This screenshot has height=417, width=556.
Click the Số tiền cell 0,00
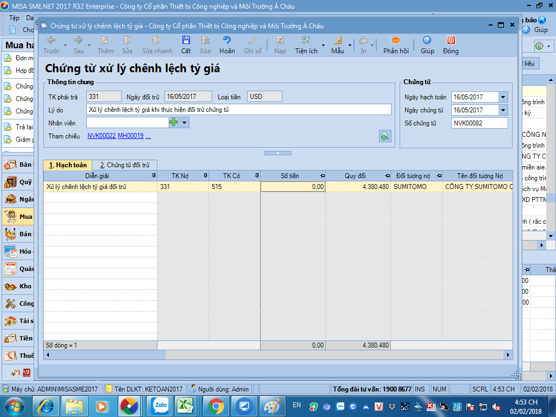click(x=293, y=187)
